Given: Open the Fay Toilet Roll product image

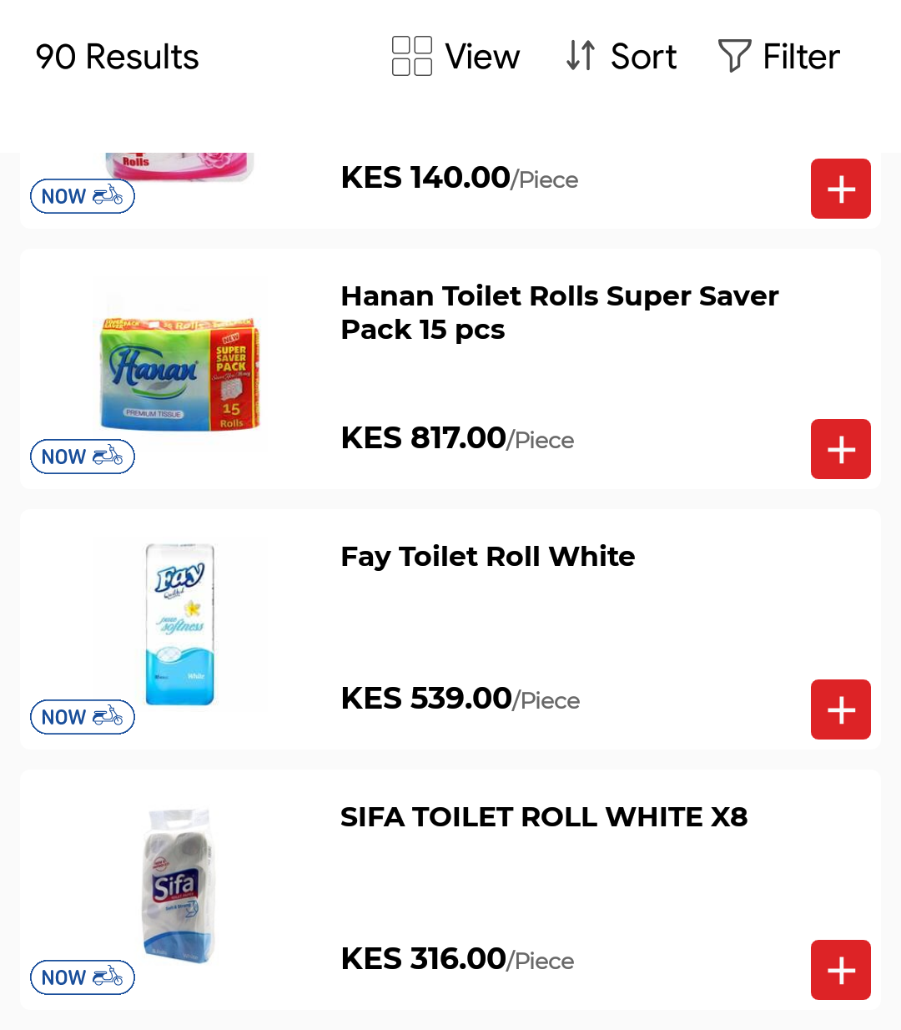Looking at the screenshot, I should [180, 624].
